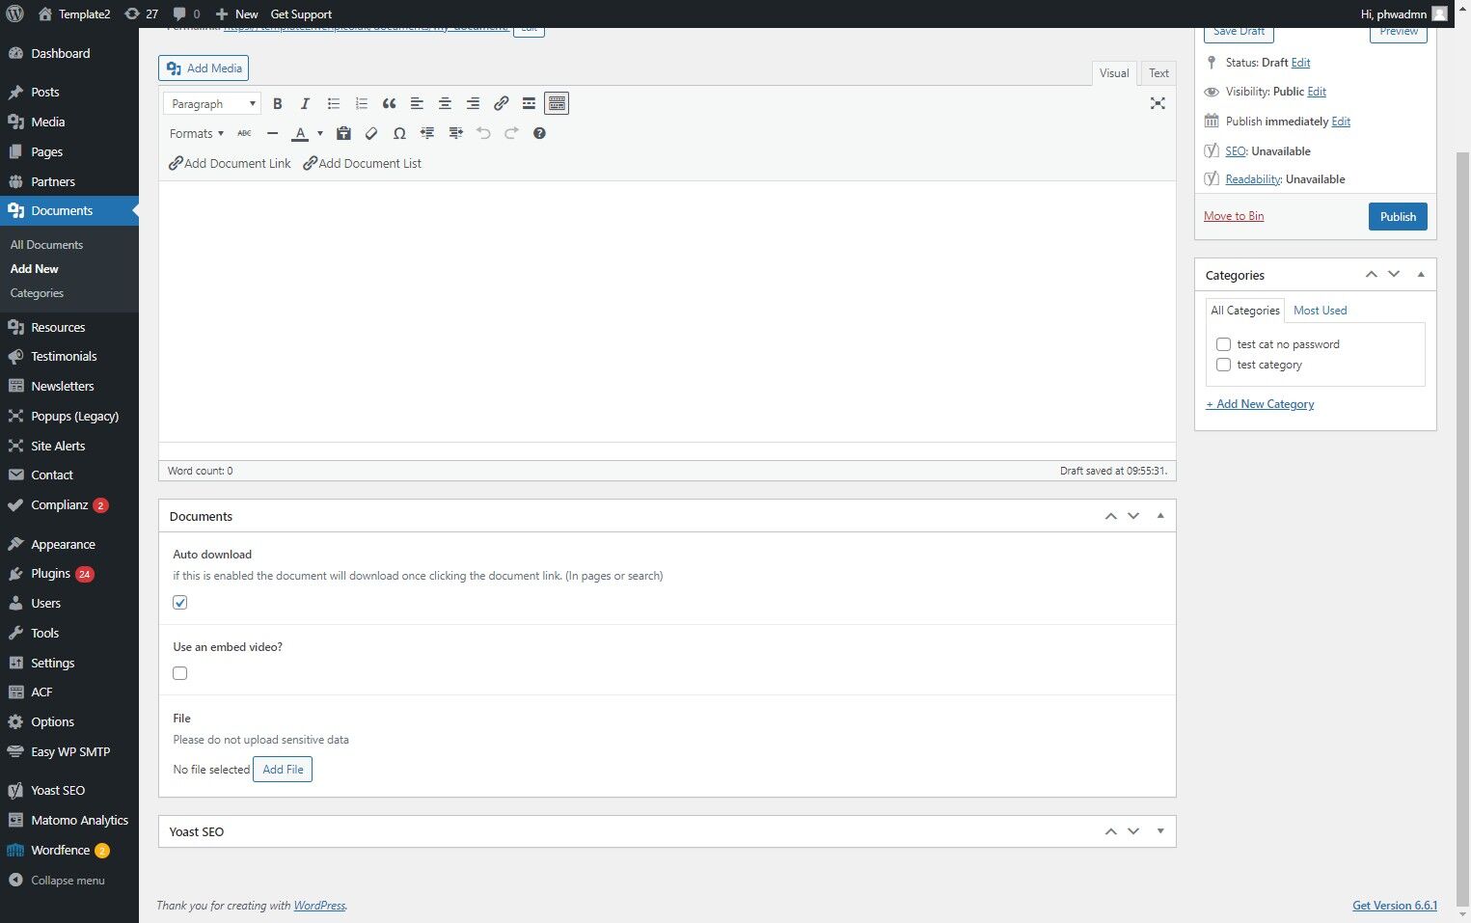1471x923 pixels.
Task: Insert a bulleted list
Action: 334,103
